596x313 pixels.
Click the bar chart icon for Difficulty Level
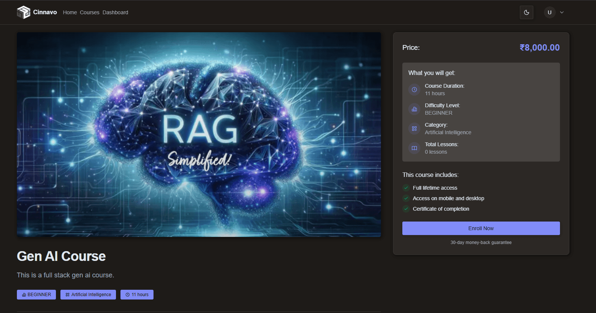point(414,109)
